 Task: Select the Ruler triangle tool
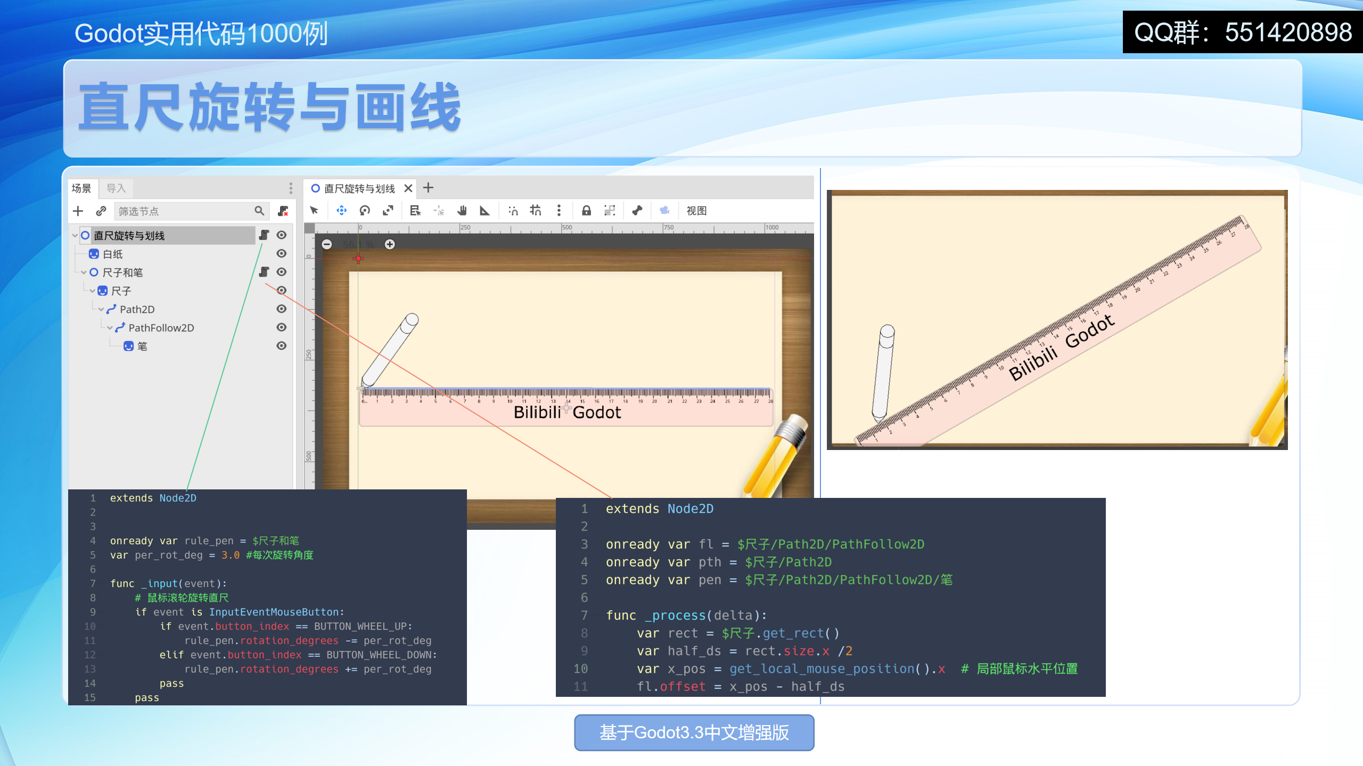pos(485,211)
